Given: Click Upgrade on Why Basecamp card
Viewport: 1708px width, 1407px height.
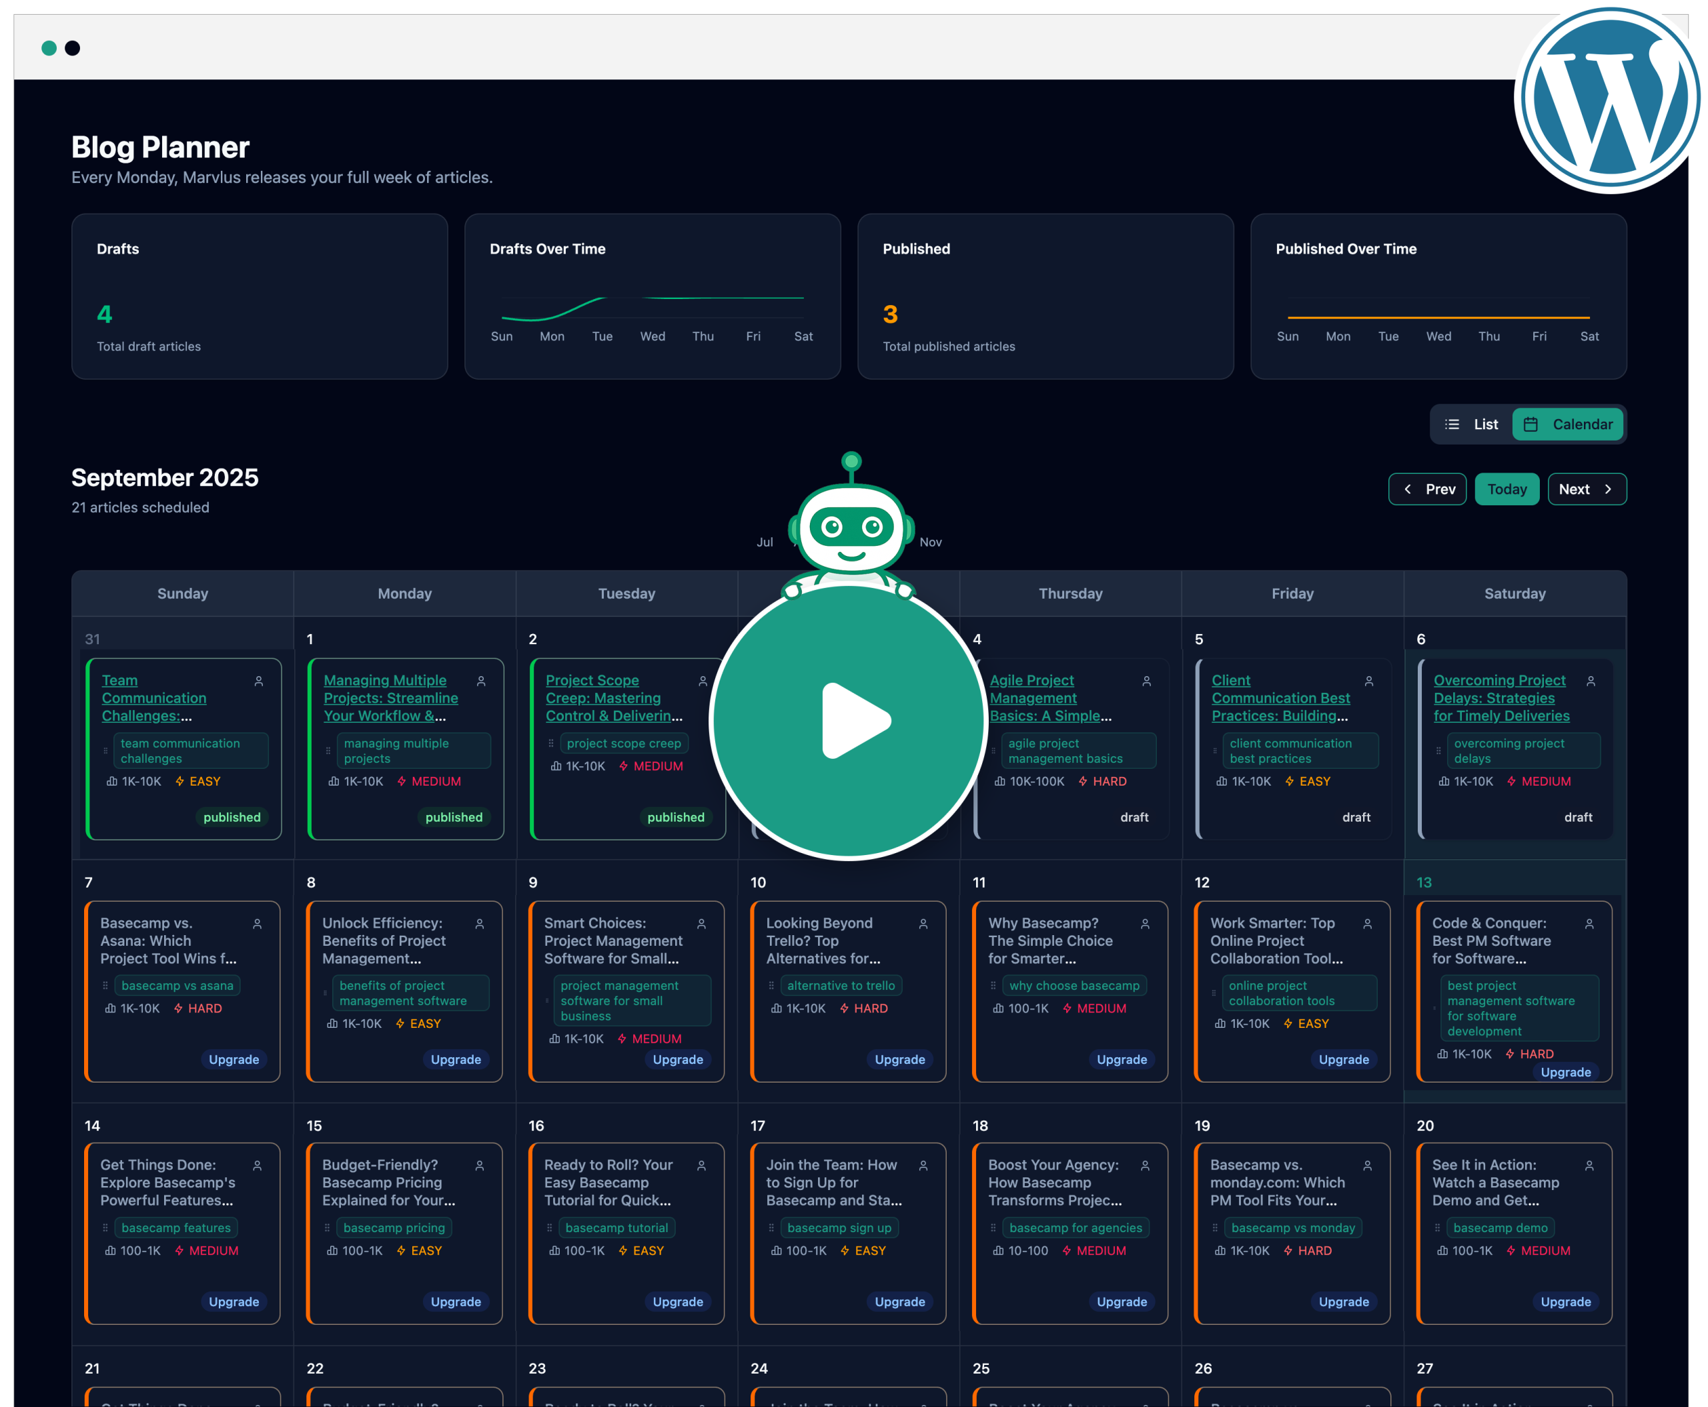Looking at the screenshot, I should pyautogui.click(x=1122, y=1059).
